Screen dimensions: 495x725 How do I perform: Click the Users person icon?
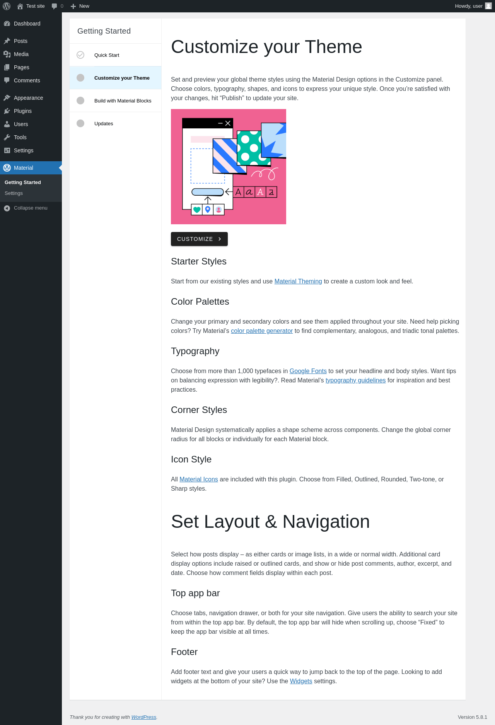click(x=7, y=124)
